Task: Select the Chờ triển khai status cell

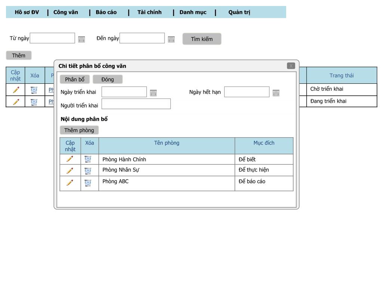Action: click(x=342, y=90)
